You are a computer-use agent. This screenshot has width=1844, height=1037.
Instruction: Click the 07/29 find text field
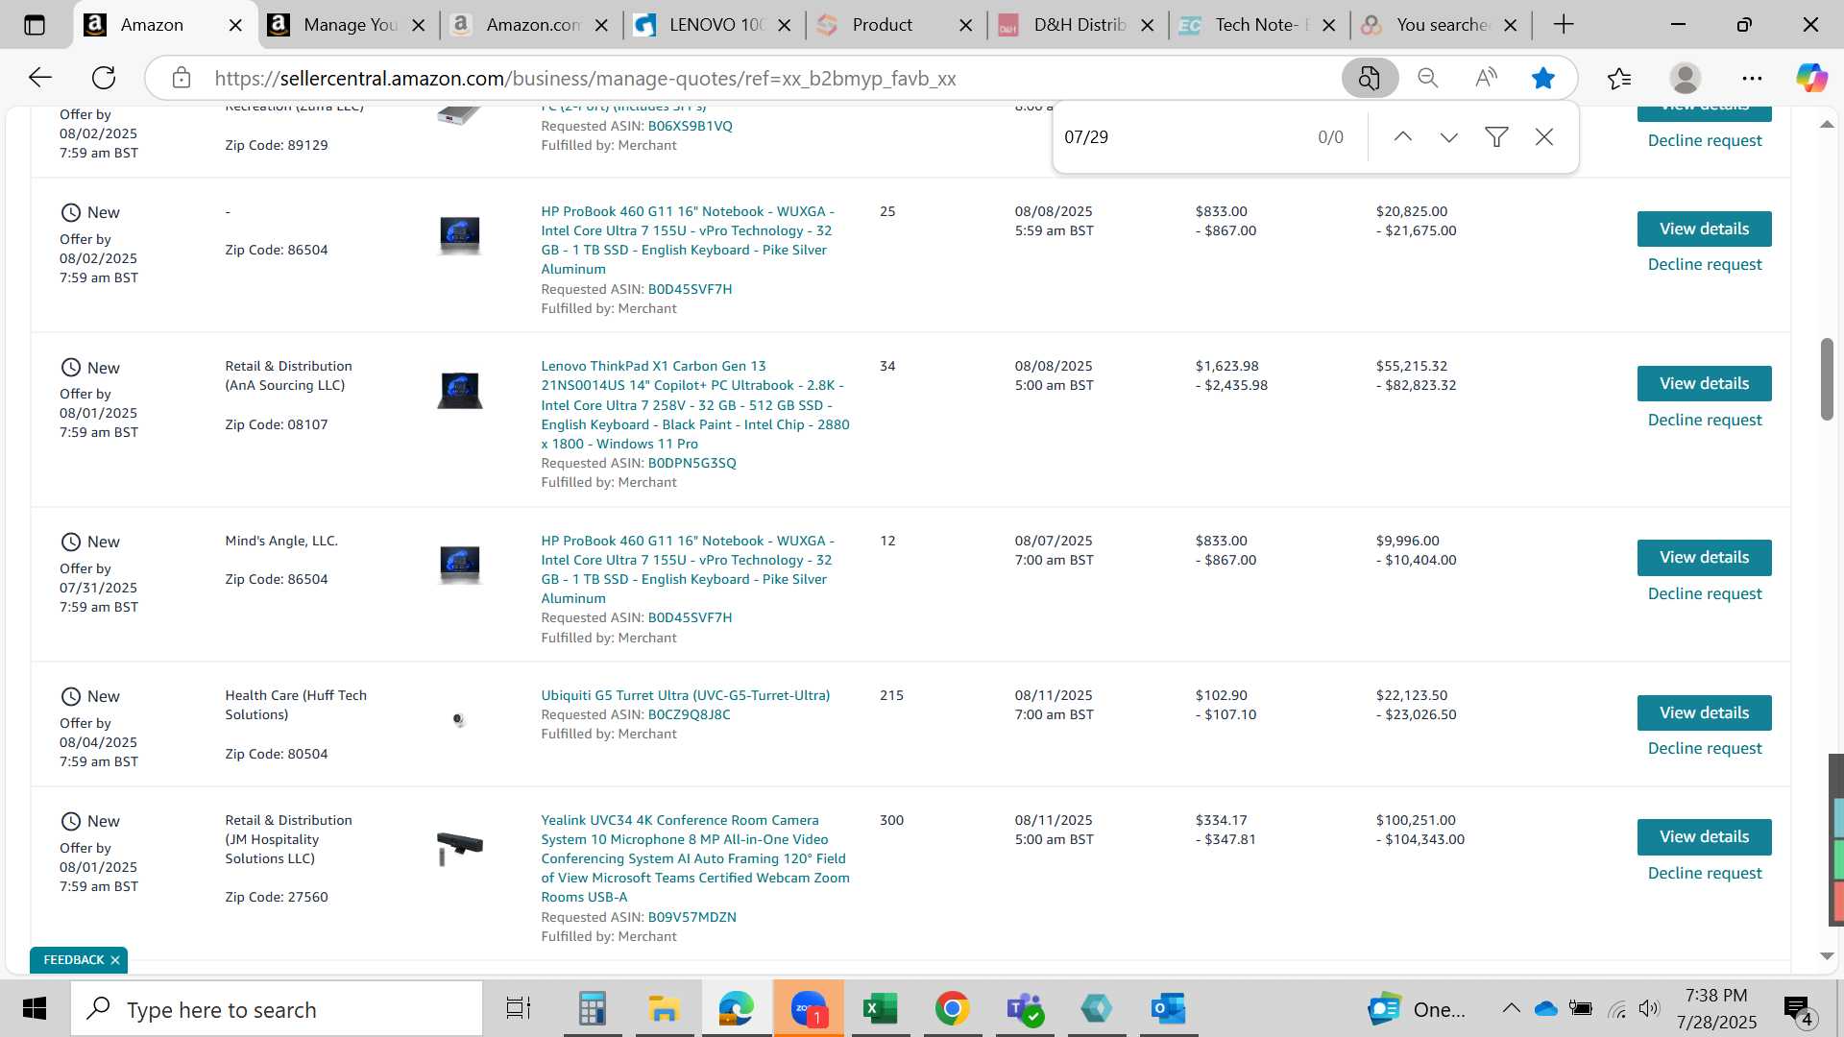point(1181,137)
